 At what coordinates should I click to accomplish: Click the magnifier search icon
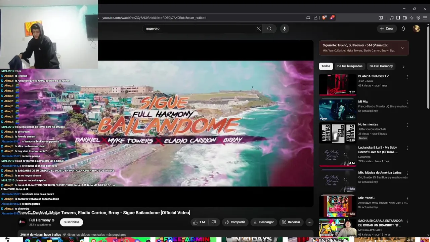tap(269, 29)
